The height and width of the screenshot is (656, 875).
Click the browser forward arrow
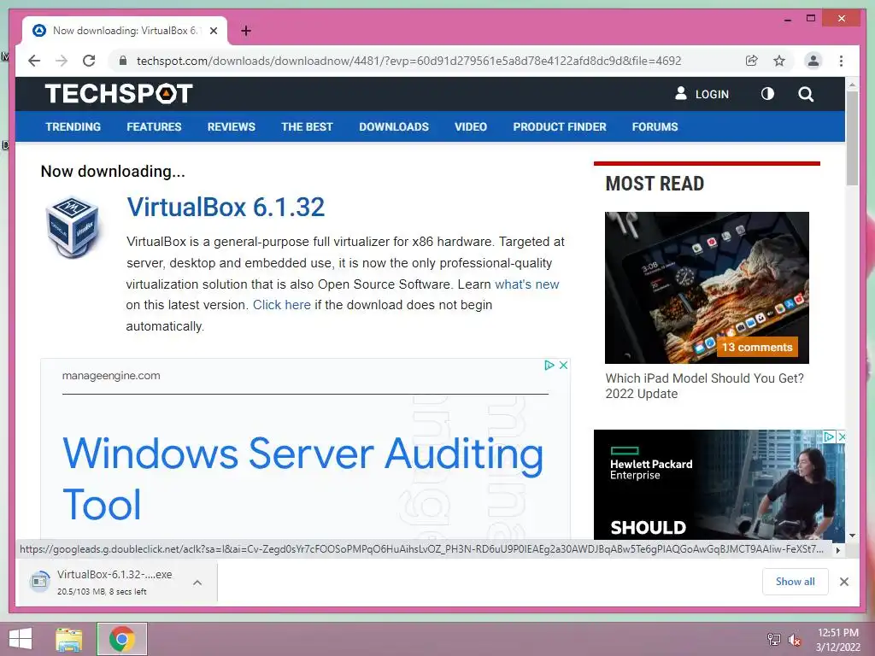(x=62, y=61)
